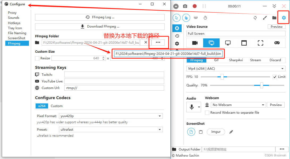This screenshot has width=290, height=159.
Task: Click the Twitch stream key field
Action: point(114,74)
